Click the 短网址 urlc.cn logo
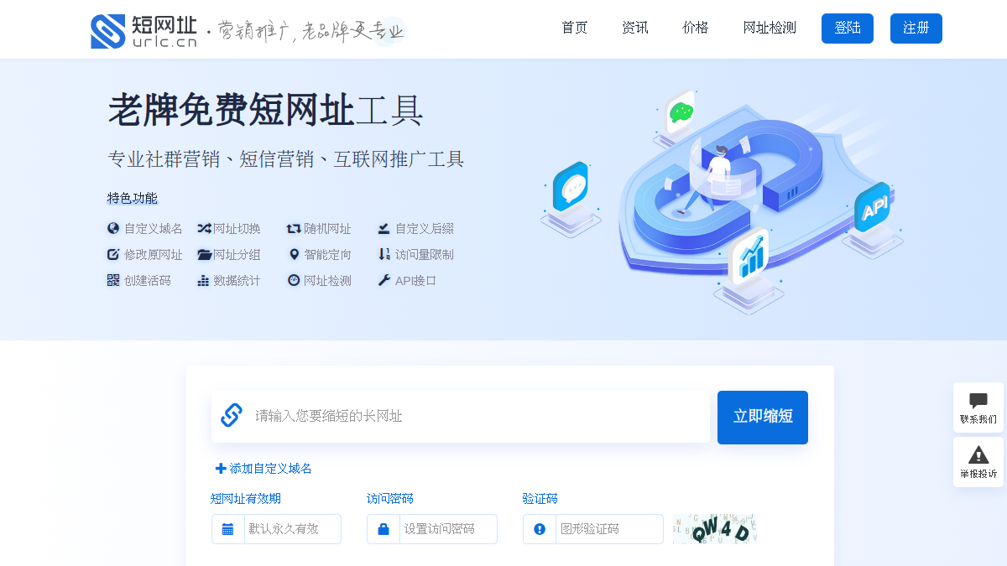The width and height of the screenshot is (1007, 566). tap(143, 31)
